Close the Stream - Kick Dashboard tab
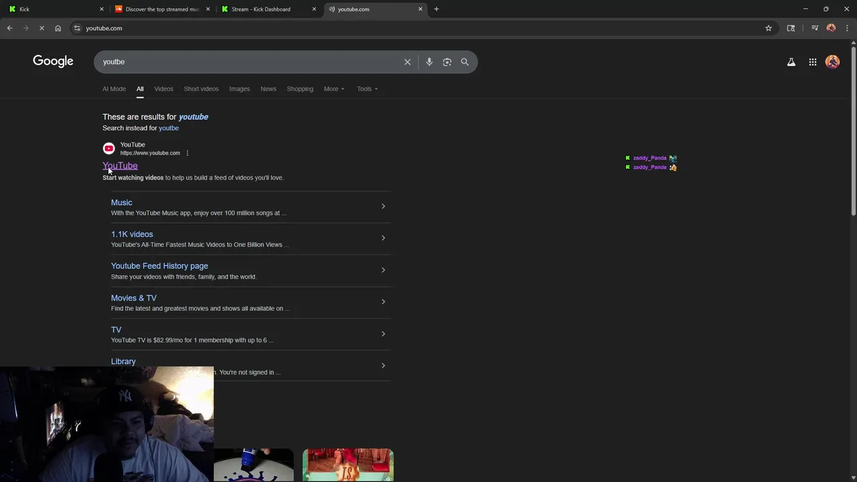 tap(314, 9)
